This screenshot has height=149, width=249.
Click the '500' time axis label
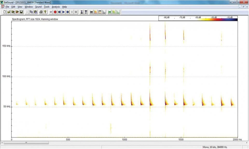[68, 139]
